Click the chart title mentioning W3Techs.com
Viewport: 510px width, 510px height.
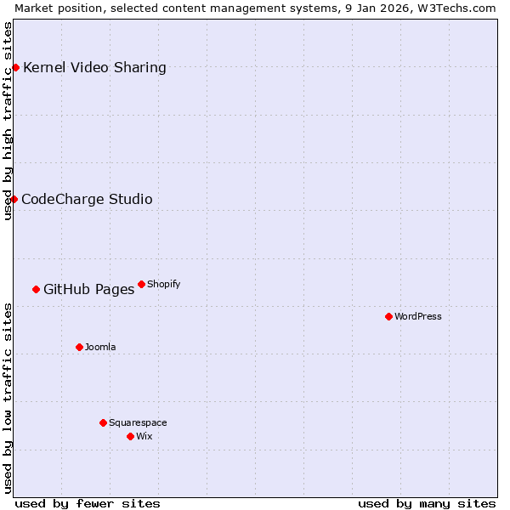tap(255, 8)
